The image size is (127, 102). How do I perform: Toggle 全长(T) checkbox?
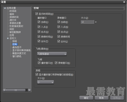point(39,41)
